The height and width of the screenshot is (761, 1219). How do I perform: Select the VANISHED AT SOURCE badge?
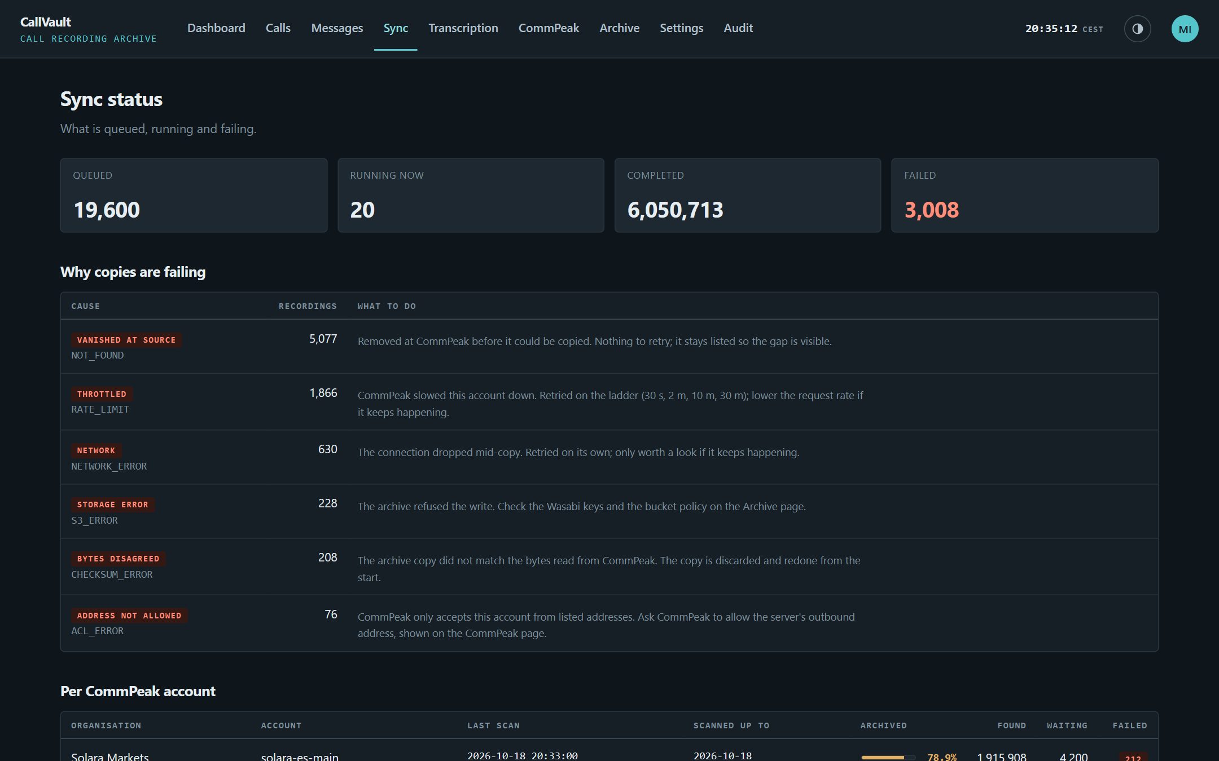coord(126,340)
